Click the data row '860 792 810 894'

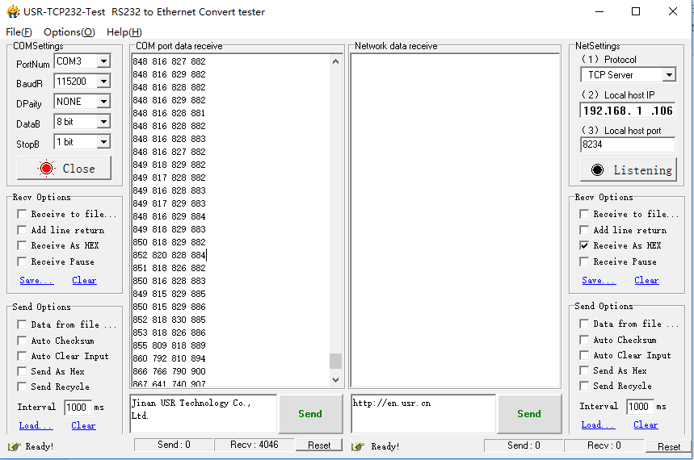click(x=170, y=358)
